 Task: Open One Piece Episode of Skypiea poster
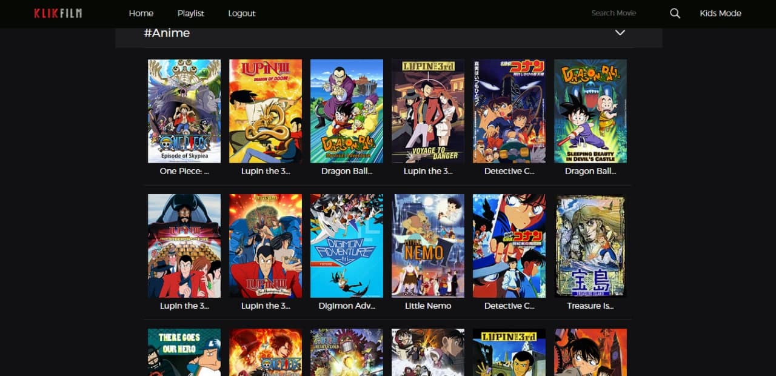pyautogui.click(x=184, y=111)
